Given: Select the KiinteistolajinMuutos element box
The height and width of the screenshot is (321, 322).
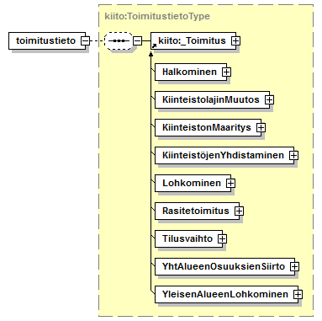Looking at the screenshot, I should point(212,100).
